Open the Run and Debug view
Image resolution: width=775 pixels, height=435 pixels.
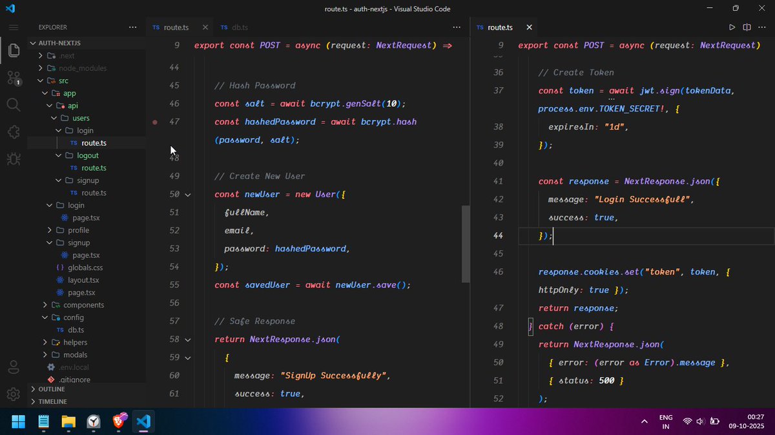(14, 159)
